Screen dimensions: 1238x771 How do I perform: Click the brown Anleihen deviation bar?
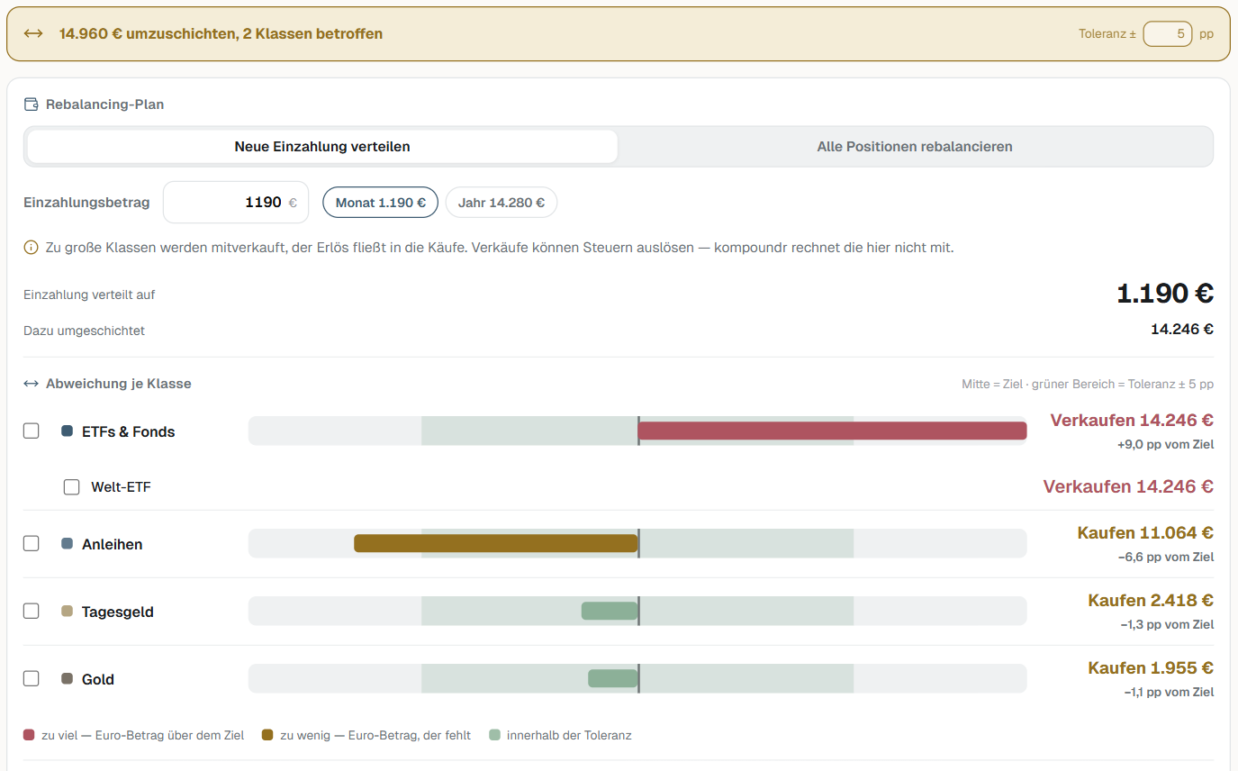[x=496, y=543]
